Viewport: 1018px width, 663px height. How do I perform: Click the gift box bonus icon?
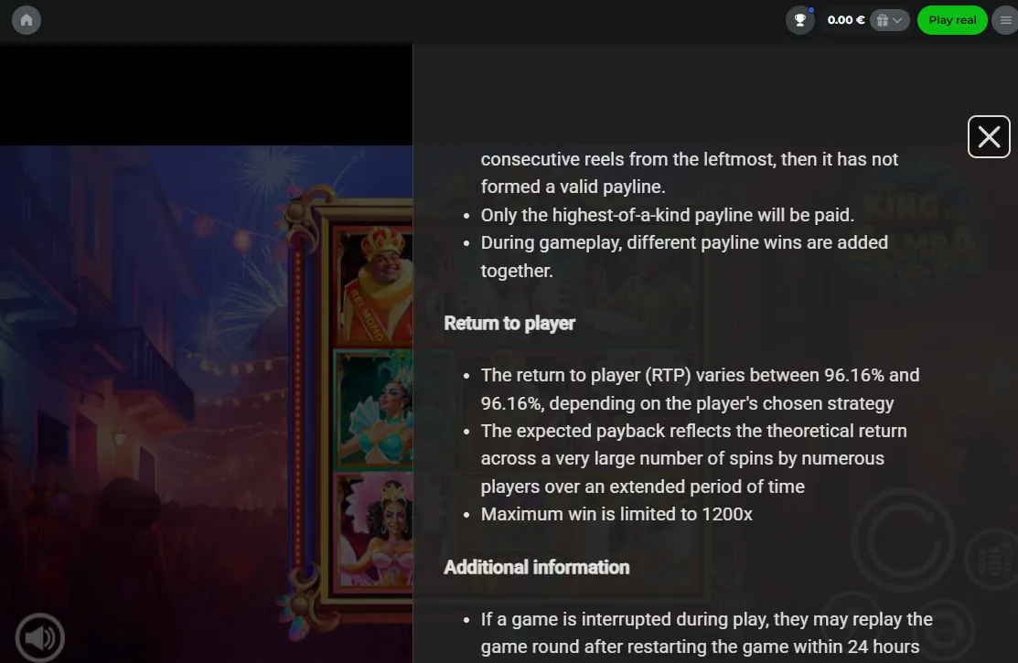[x=883, y=20]
